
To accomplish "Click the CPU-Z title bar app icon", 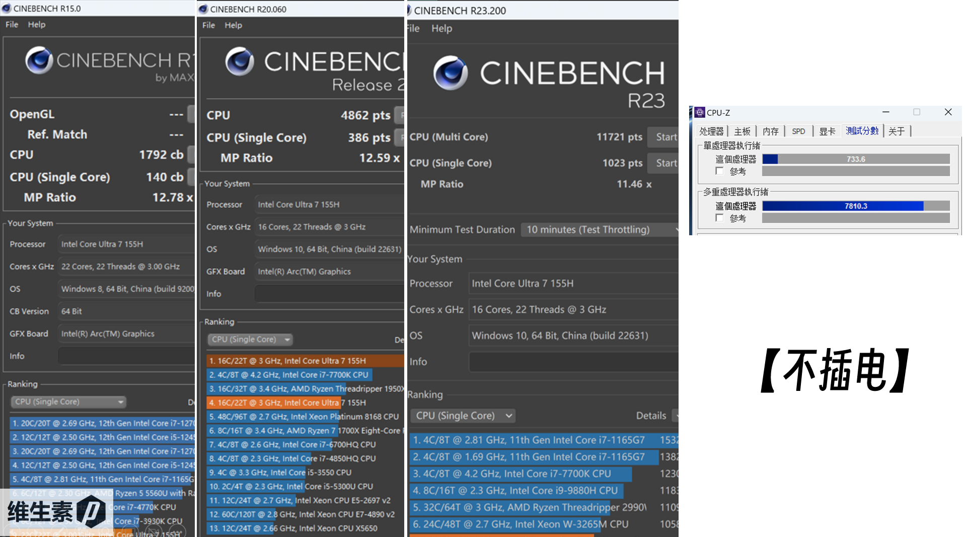I will coord(700,112).
